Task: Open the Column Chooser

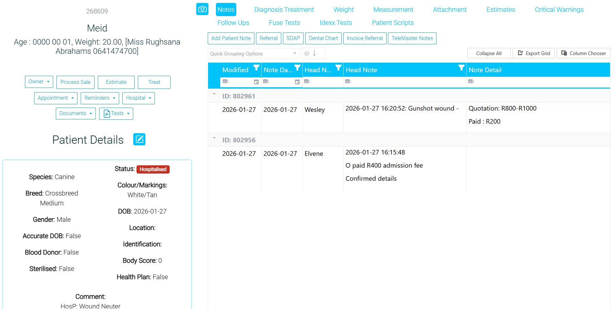Action: coord(584,53)
